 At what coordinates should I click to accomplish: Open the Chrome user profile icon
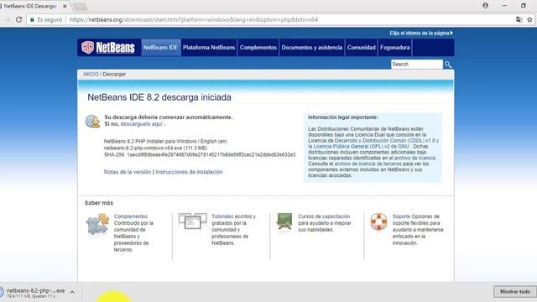[485, 6]
